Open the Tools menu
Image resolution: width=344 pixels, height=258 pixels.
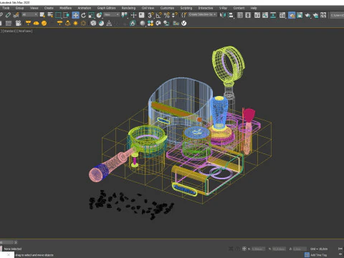click(6, 8)
